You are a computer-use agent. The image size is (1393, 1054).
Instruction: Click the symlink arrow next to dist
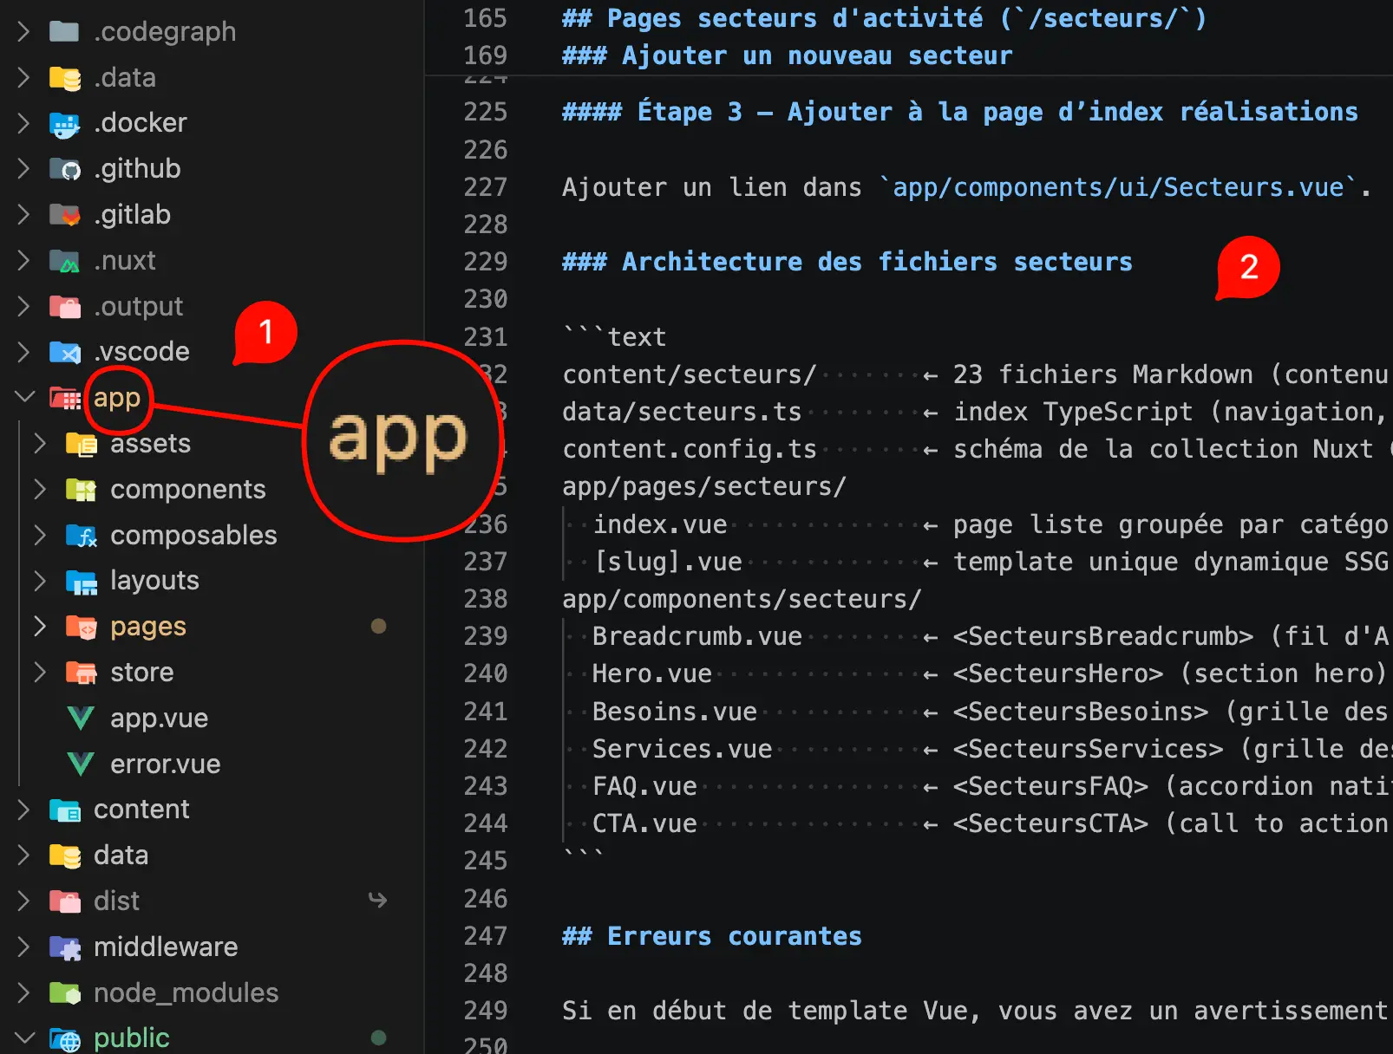377,901
